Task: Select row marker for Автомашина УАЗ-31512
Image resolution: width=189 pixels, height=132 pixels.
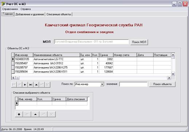Action: (13, 63)
